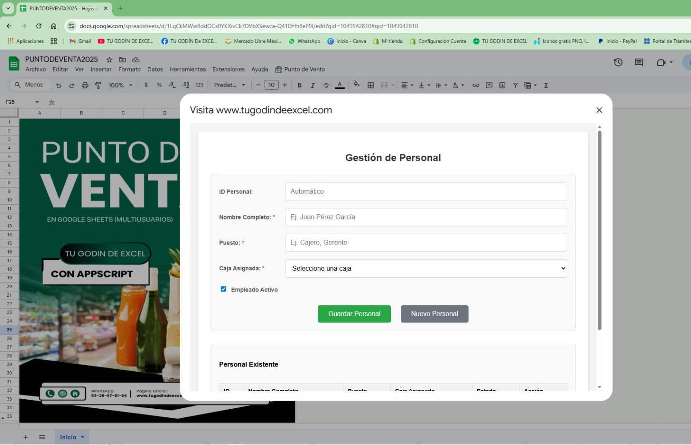Click the font size box

pos(271,85)
